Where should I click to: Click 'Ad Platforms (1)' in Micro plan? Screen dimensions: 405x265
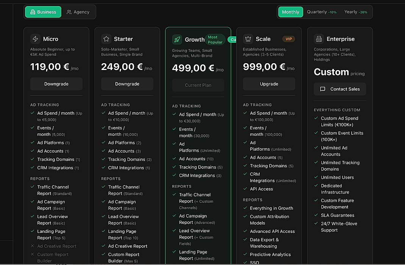click(x=53, y=143)
